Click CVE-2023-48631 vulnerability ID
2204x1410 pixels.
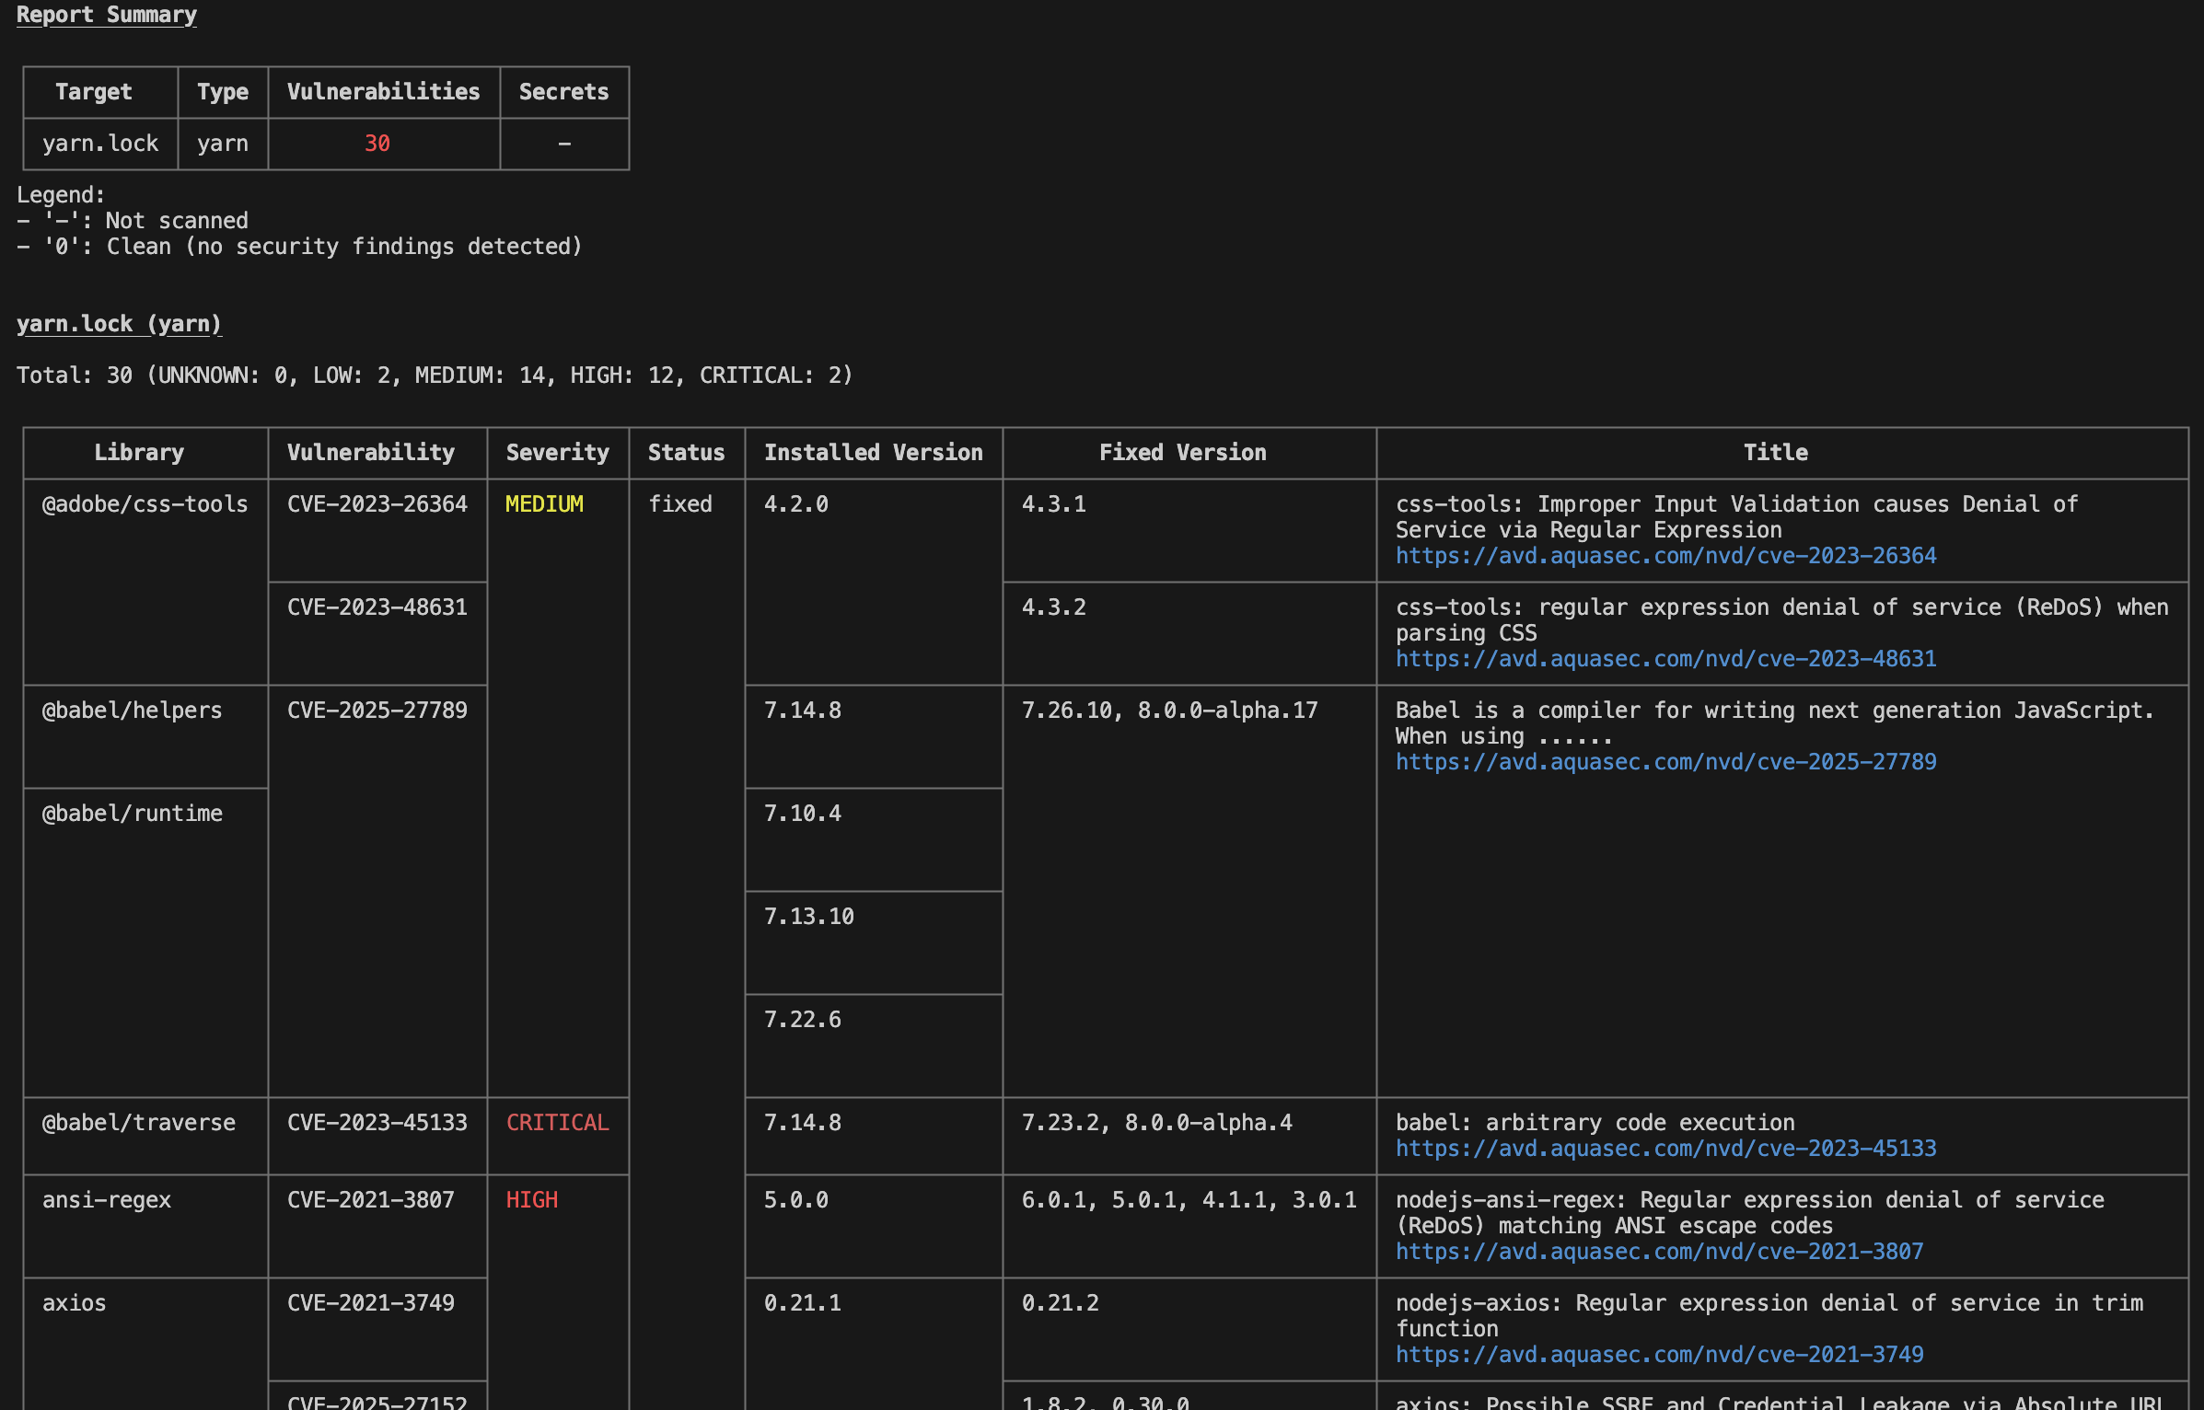377,607
